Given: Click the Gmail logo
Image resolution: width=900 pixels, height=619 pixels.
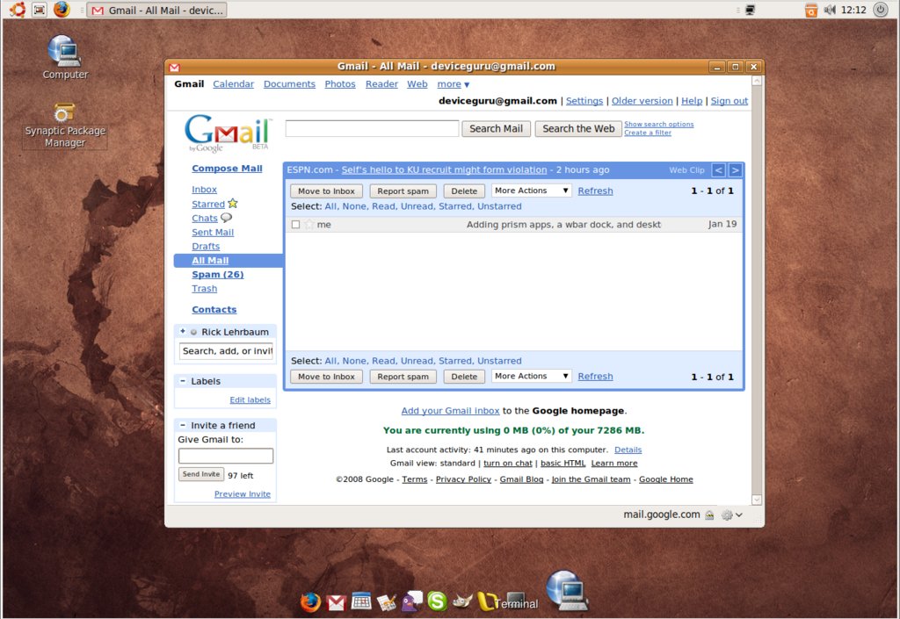Looking at the screenshot, I should 228,133.
